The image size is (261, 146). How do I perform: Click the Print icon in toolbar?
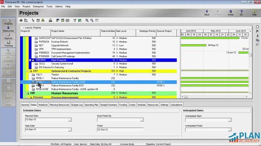click(x=21, y=20)
